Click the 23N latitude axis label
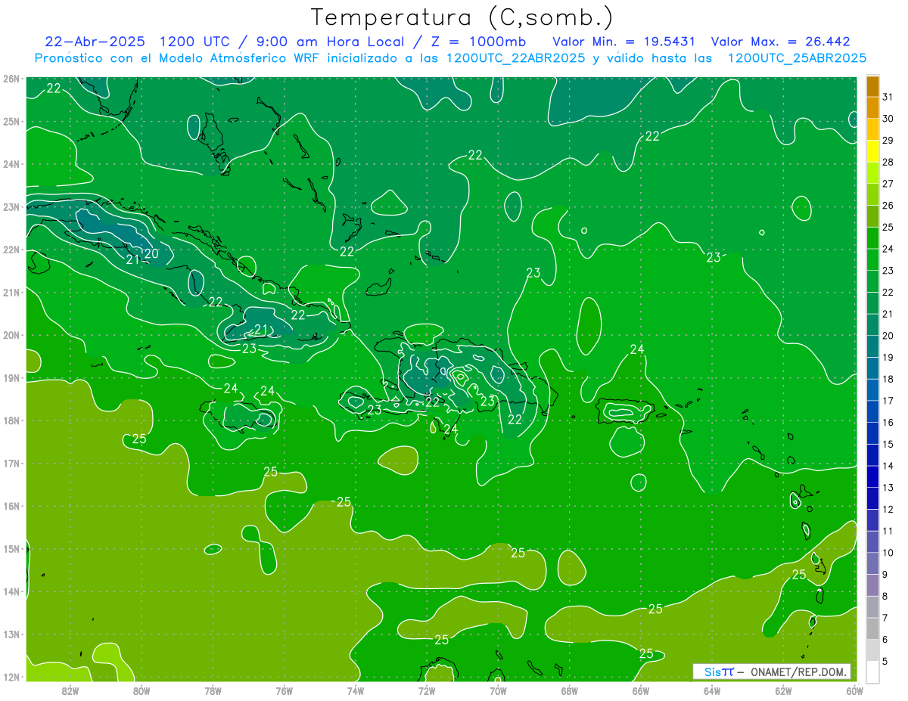 (x=11, y=207)
